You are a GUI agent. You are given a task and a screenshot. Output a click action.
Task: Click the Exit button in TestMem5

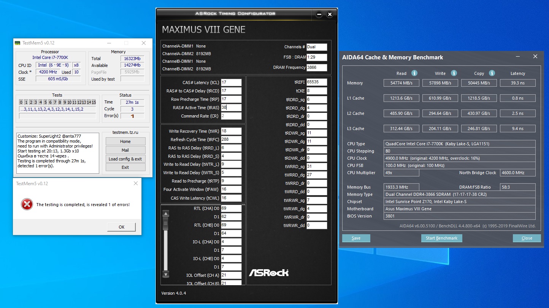[x=125, y=167]
